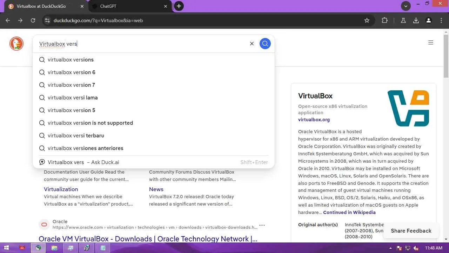Ask Duck.ai about Virtualbox vers
449x253 pixels.
click(154, 162)
